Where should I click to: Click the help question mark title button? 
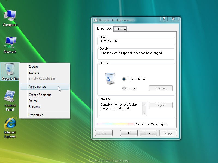coord(164,19)
